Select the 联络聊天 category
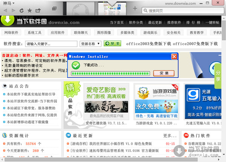This screenshot has height=162, width=226. [x=81, y=33]
